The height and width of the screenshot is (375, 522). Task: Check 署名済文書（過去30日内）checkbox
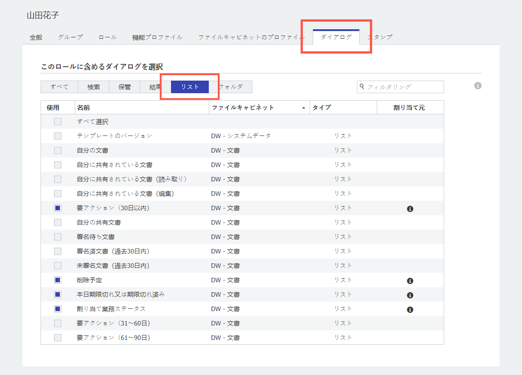pyautogui.click(x=58, y=251)
